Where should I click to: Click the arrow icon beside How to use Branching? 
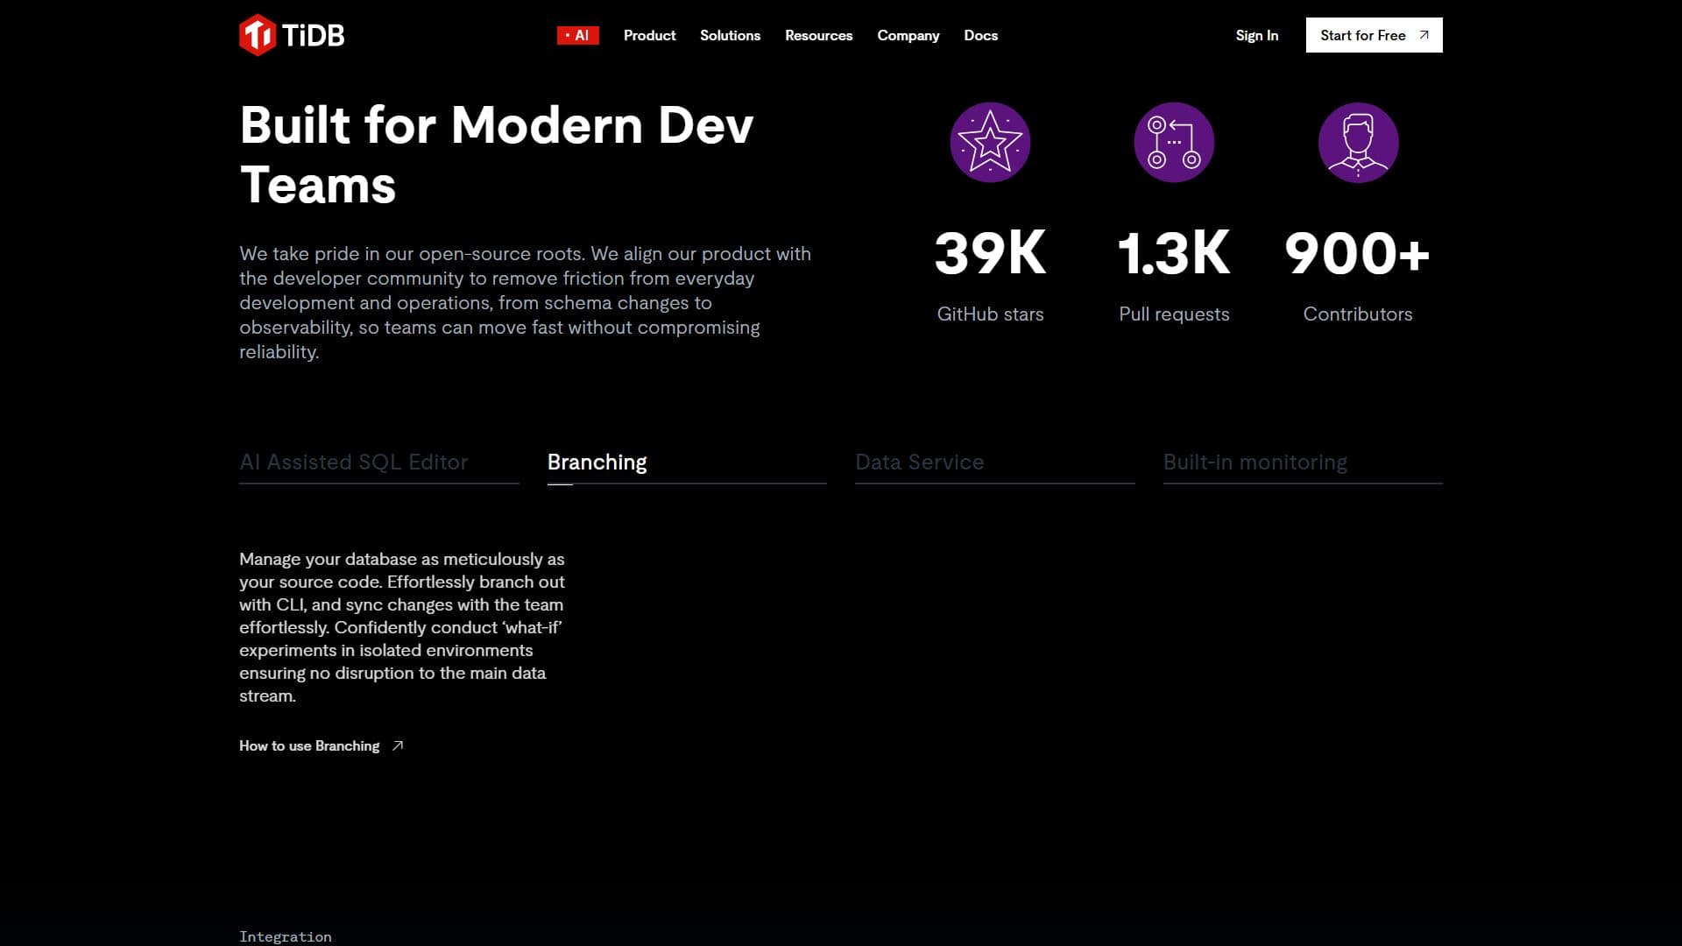pyautogui.click(x=397, y=745)
